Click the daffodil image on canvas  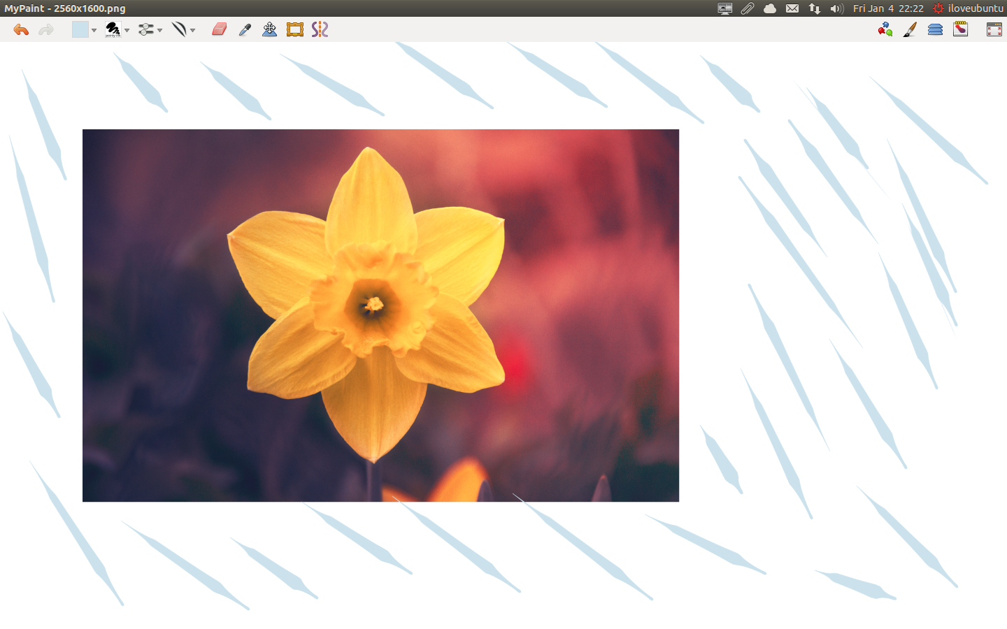click(380, 315)
